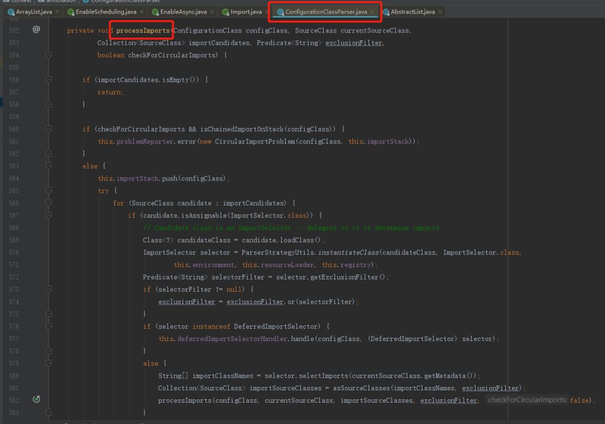
Task: Collapse the try block at line 565
Action: coord(49,190)
